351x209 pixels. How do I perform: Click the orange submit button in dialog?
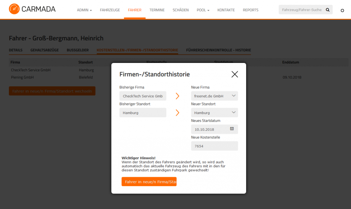[x=149, y=182]
